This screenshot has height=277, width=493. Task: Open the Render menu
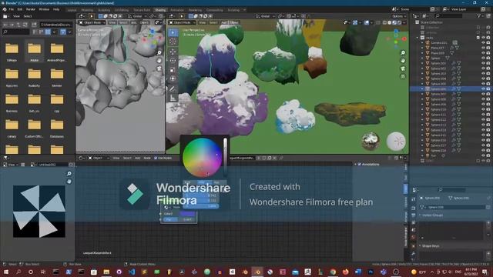[31, 9]
